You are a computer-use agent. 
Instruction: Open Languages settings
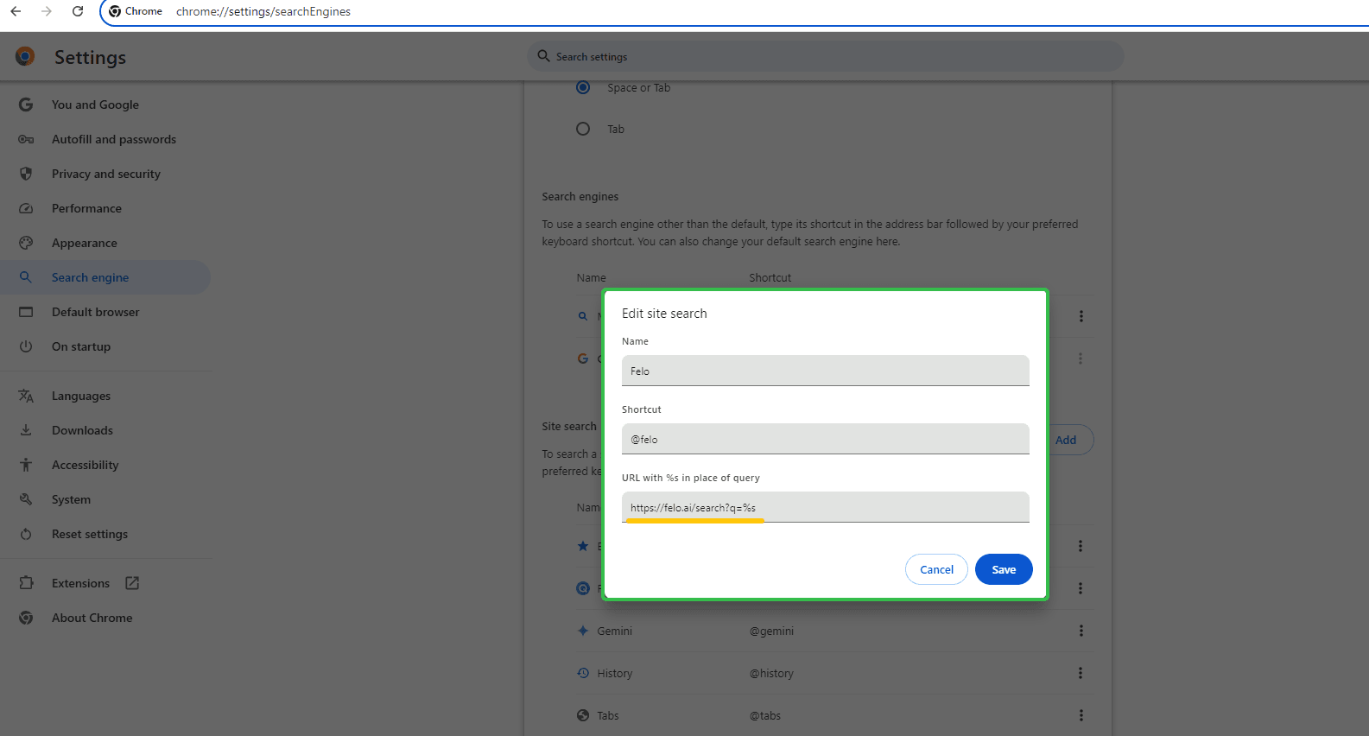pos(81,396)
